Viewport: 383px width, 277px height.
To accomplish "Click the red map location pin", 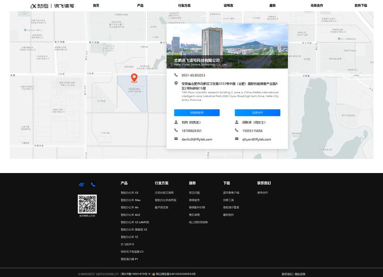I will 134,78.
